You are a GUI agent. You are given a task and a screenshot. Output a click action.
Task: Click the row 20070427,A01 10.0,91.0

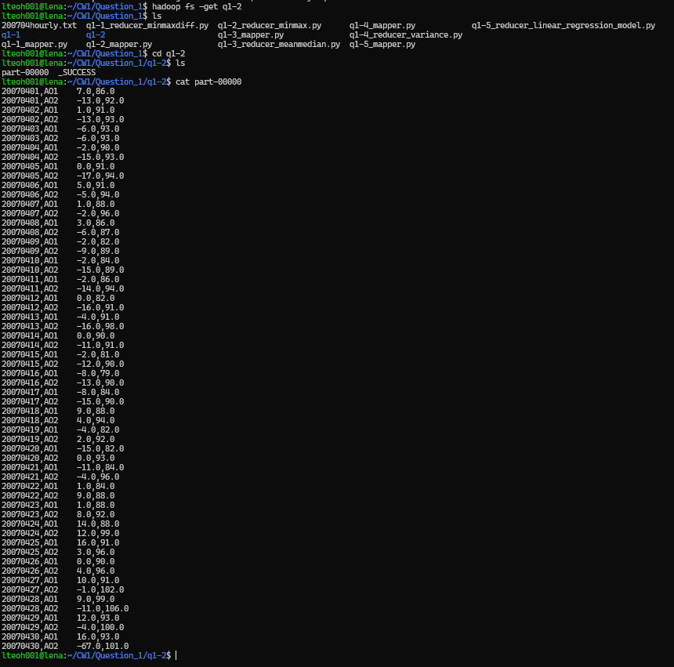coord(60,580)
